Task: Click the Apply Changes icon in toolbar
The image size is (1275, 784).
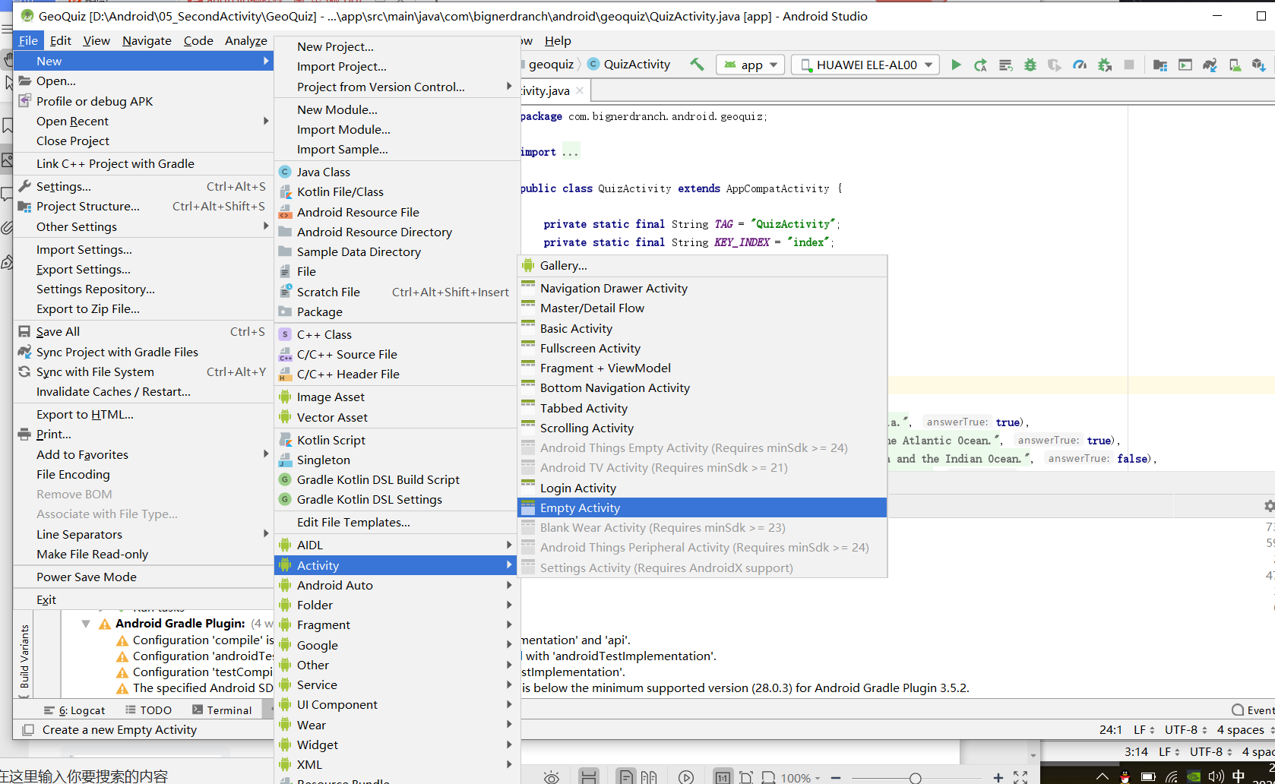Action: click(981, 65)
